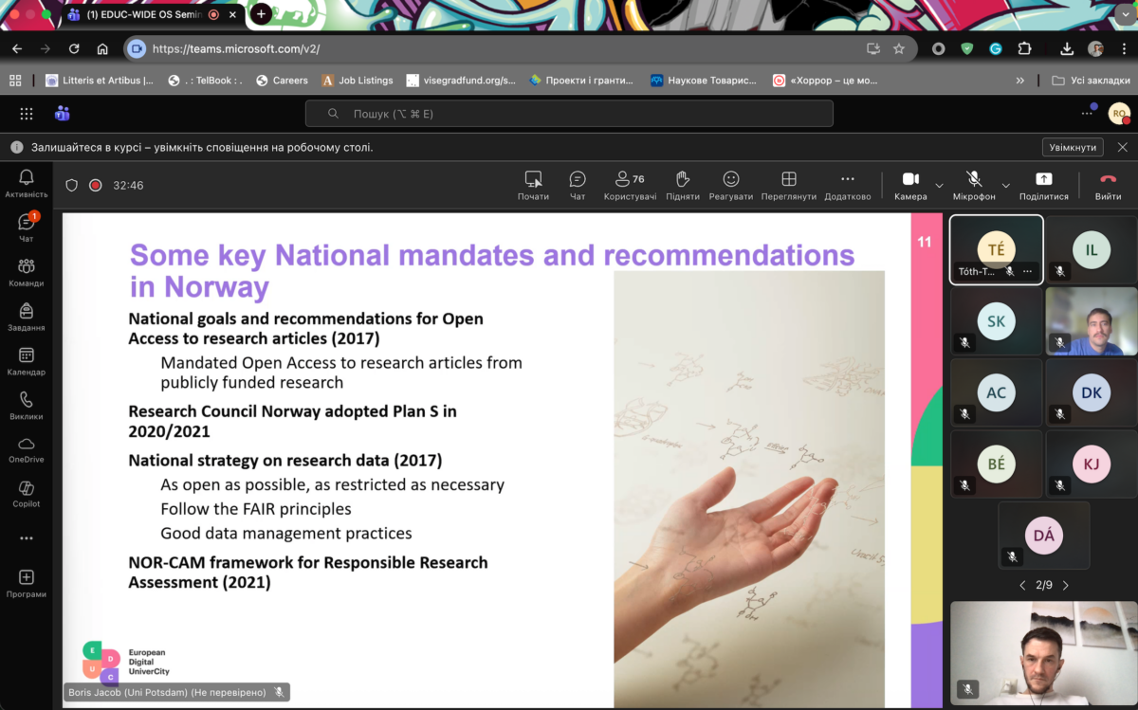Click the Увімкнути notifications button
Screen dimensions: 1138x710
[x=1074, y=147]
